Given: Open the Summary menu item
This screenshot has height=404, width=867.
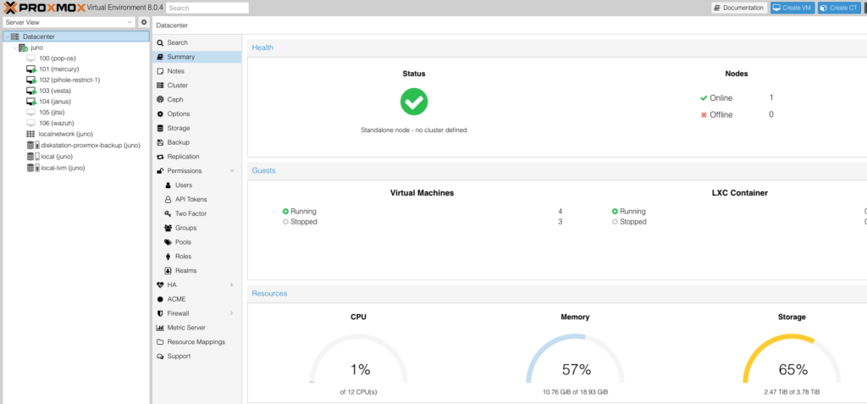Looking at the screenshot, I should point(196,57).
